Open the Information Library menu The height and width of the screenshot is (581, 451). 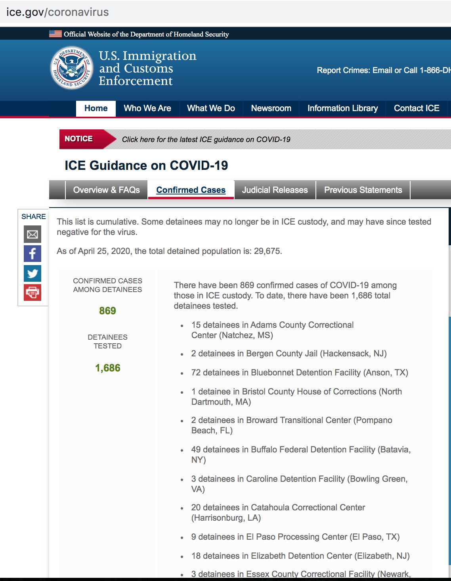click(x=342, y=108)
